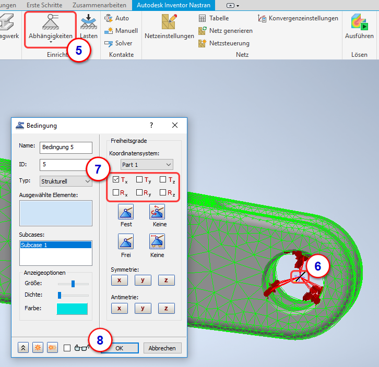Enable the Rz rotation checkbox
This screenshot has height=367, width=379.
(x=163, y=192)
